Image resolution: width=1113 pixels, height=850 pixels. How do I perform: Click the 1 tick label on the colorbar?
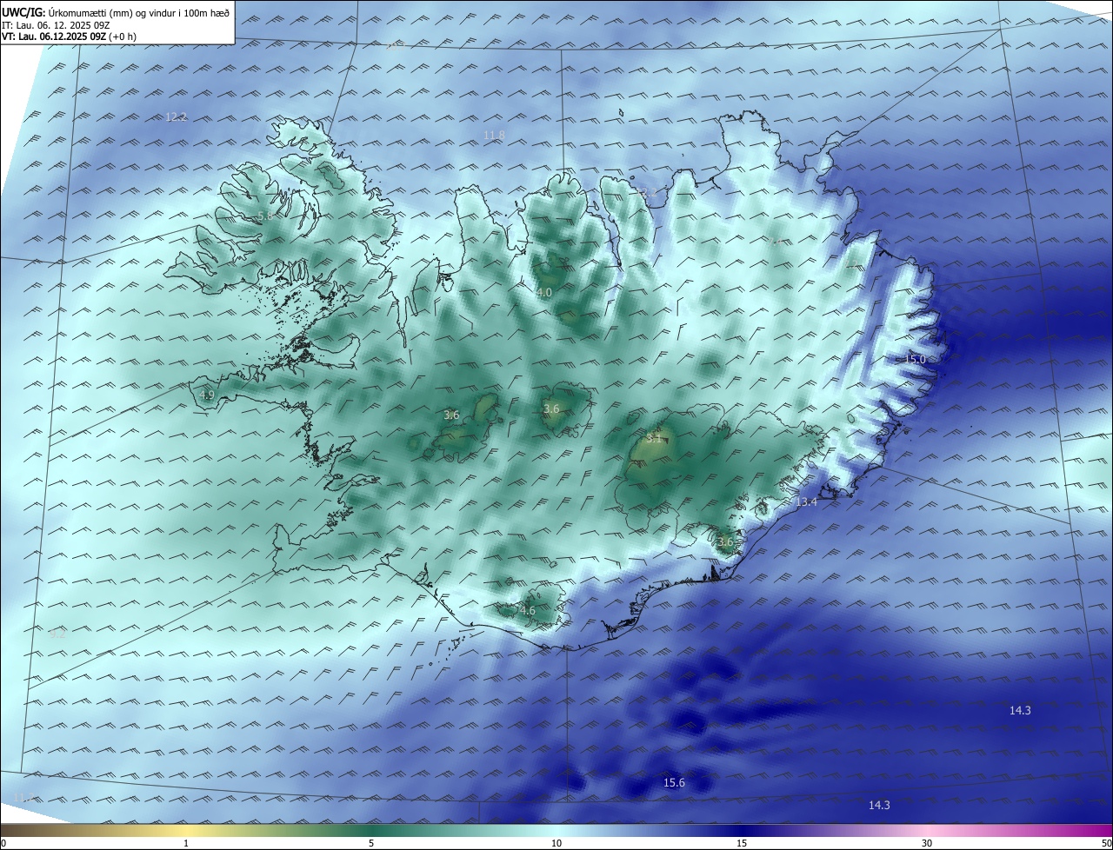point(186,843)
